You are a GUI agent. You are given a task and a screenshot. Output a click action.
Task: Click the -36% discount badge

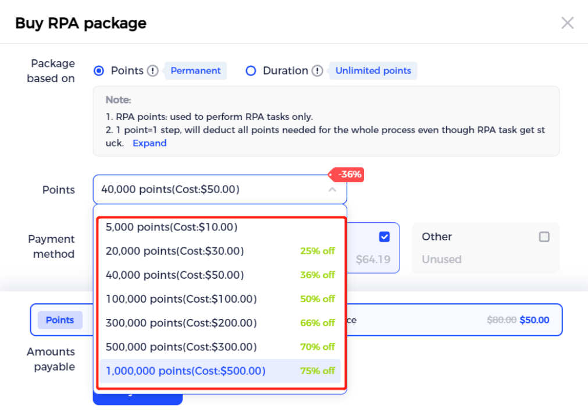click(347, 175)
